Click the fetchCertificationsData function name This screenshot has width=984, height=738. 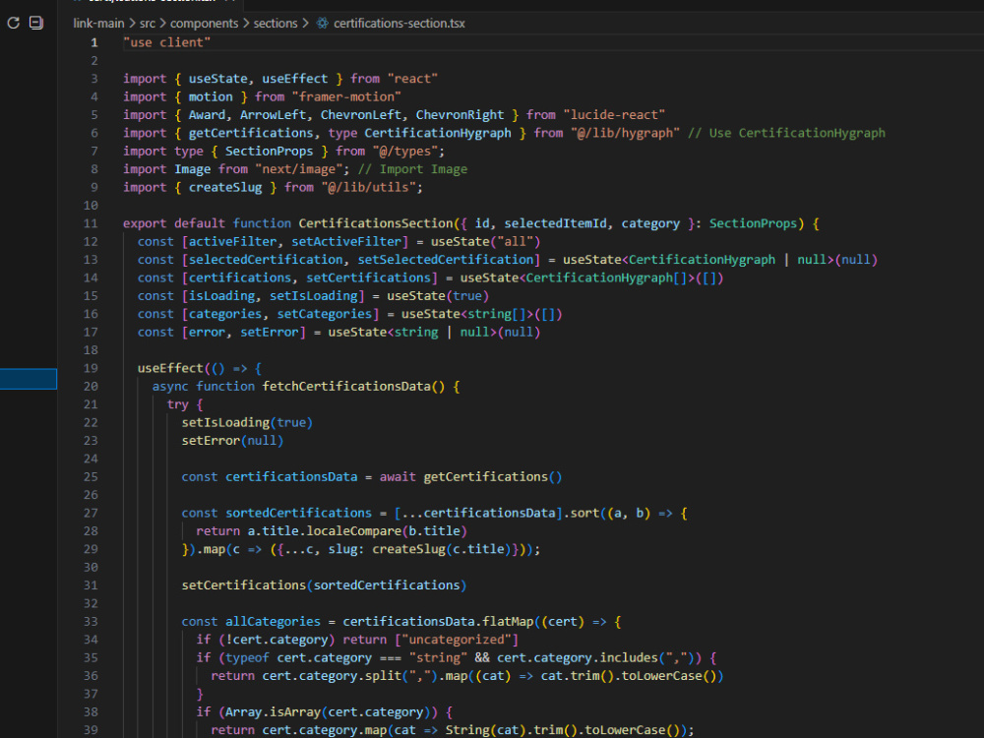(346, 387)
